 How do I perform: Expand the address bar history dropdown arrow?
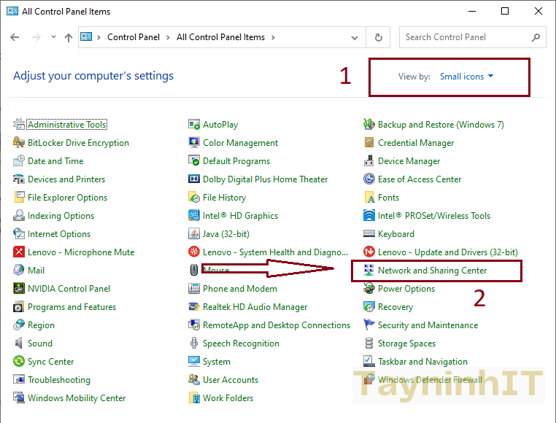tap(355, 37)
